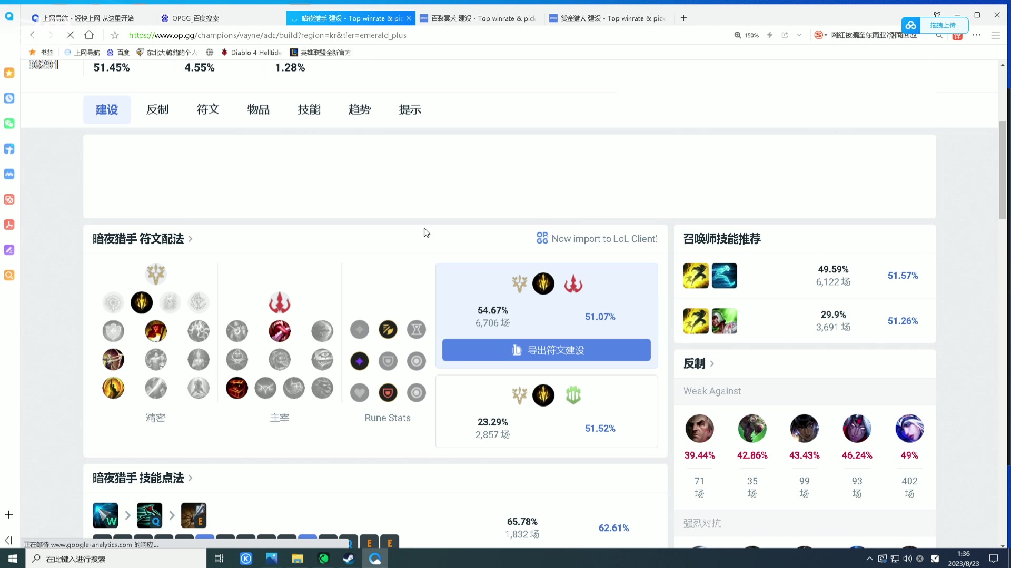Select the Legend: Alacrity rune icon
1011x568 pixels.
coord(113,359)
